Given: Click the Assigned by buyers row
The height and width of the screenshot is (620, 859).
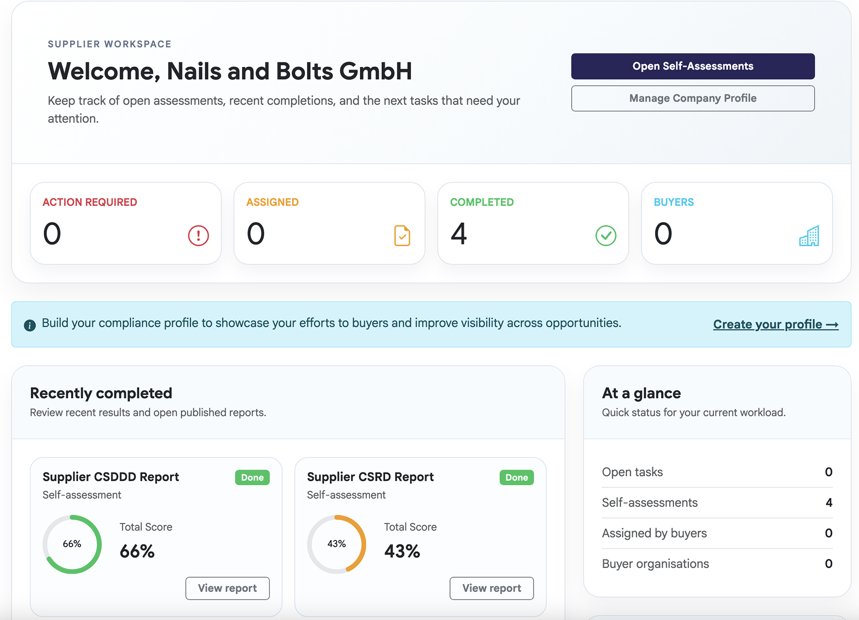Looking at the screenshot, I should click(x=717, y=533).
